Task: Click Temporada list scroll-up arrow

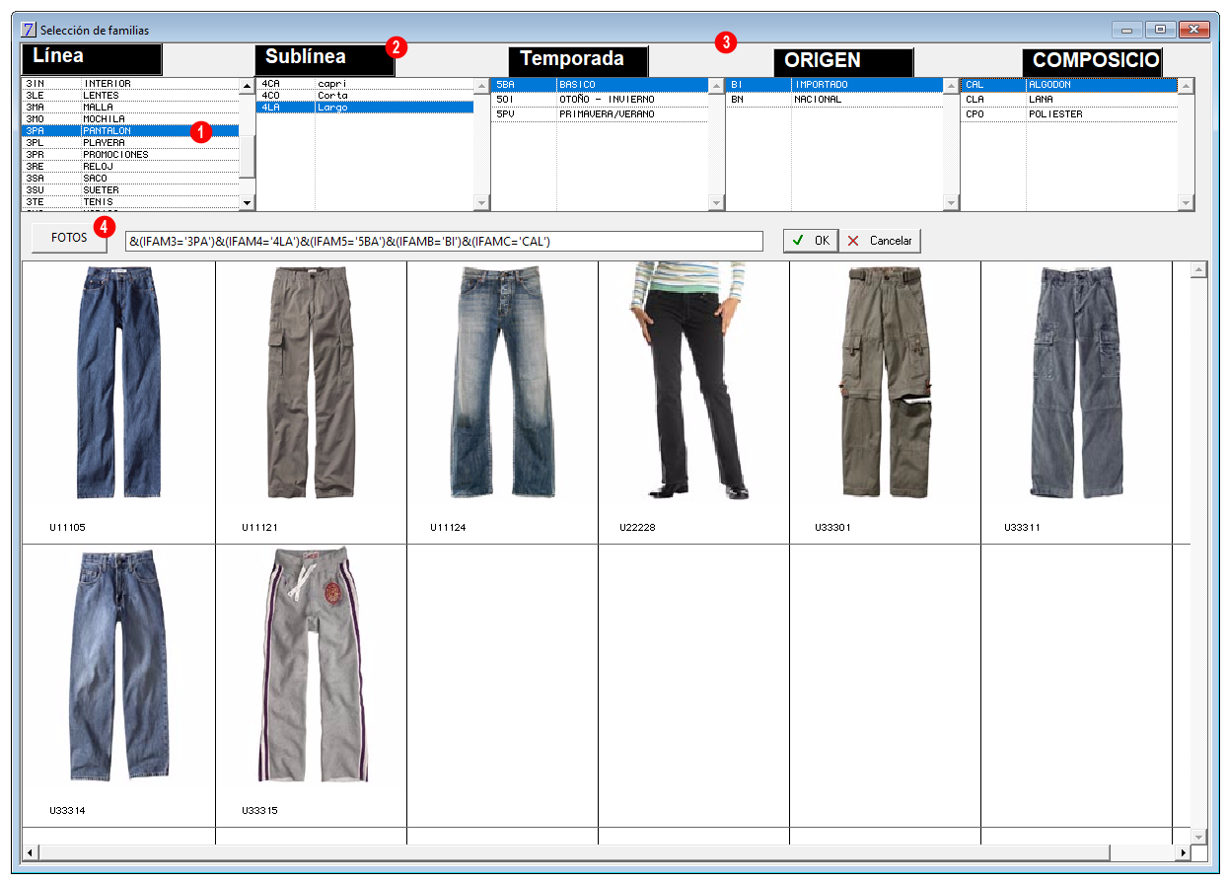Action: tap(716, 87)
